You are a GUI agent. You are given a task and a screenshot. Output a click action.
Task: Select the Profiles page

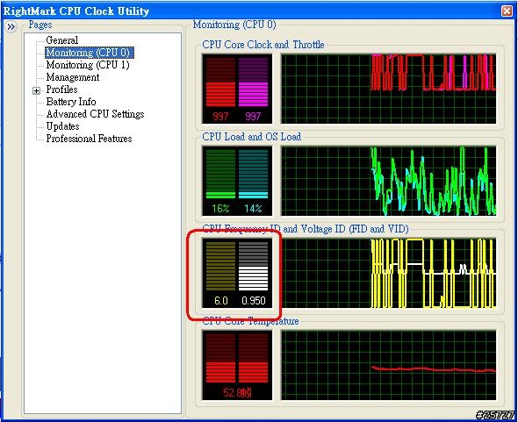[61, 89]
